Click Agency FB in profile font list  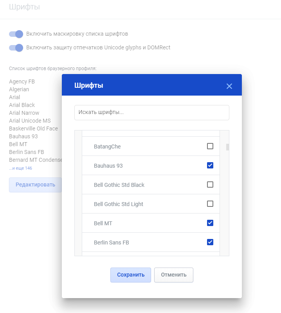[22, 81]
